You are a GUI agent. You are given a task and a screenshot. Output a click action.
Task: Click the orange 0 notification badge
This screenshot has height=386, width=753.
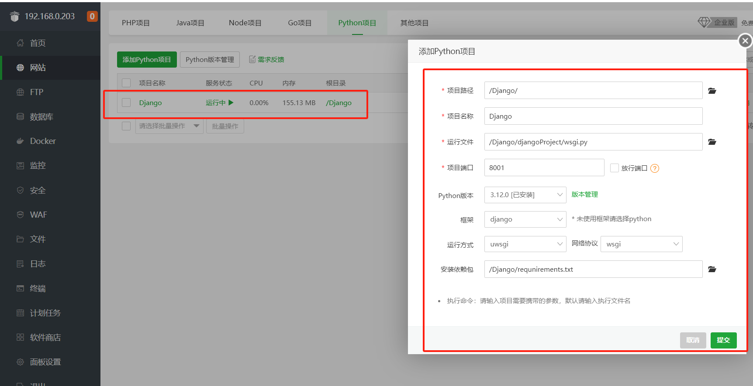92,16
